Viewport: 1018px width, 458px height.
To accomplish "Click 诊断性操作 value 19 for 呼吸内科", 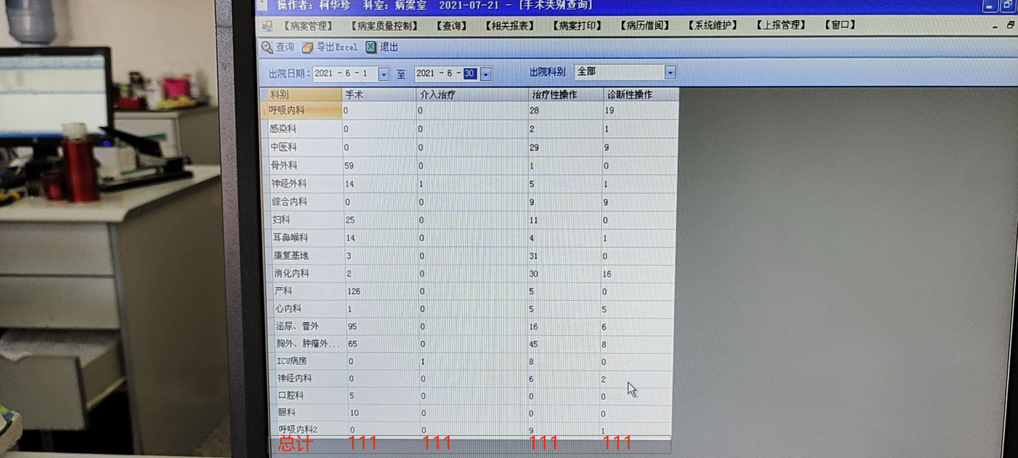I will point(609,111).
